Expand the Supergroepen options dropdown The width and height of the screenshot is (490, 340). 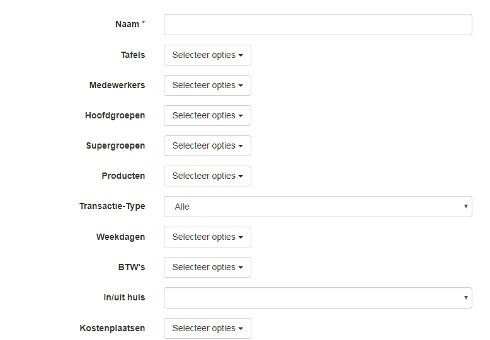tap(207, 145)
